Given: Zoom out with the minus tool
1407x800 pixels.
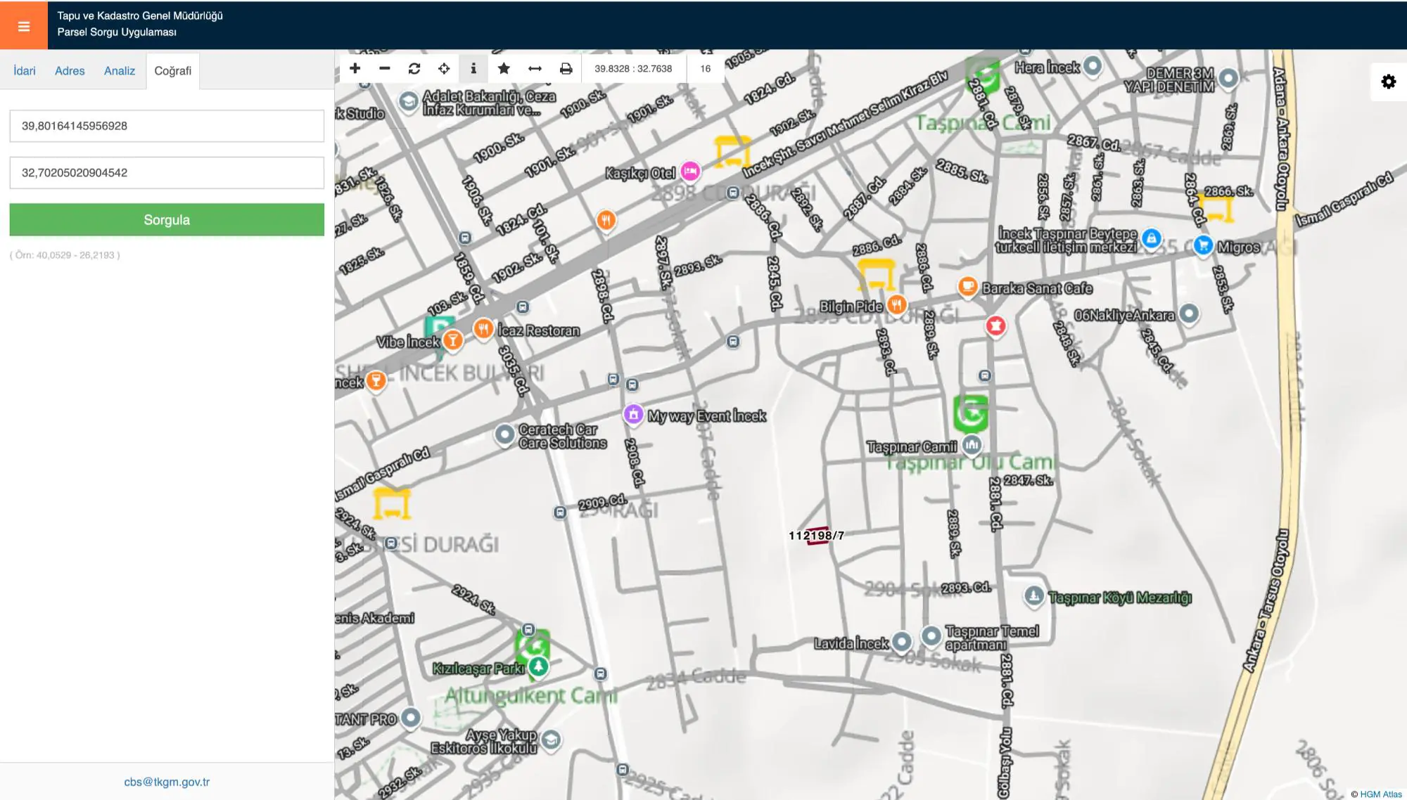Looking at the screenshot, I should 385,68.
